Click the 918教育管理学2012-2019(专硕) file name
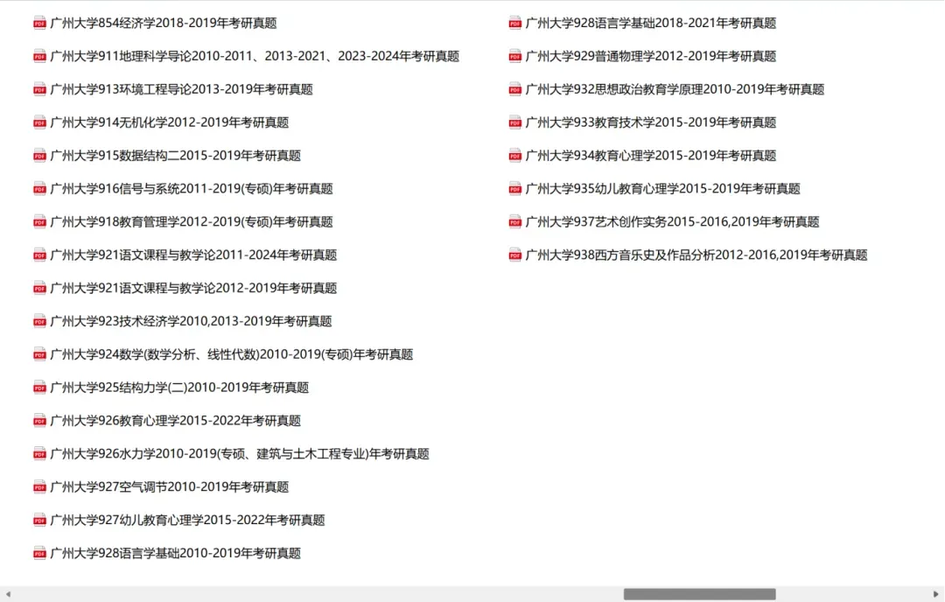The width and height of the screenshot is (945, 602). coord(192,221)
